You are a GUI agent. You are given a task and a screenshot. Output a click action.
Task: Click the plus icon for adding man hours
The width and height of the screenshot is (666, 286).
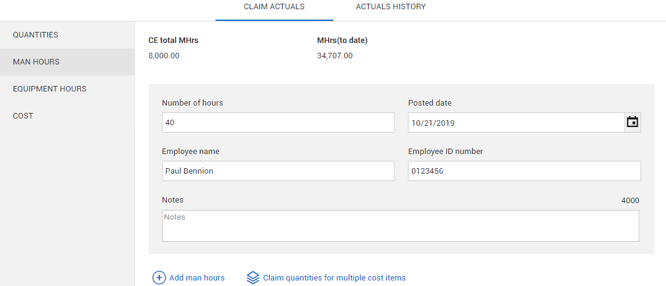coord(159,278)
